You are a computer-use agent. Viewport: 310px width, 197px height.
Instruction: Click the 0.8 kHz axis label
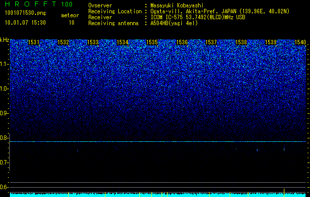[4, 138]
